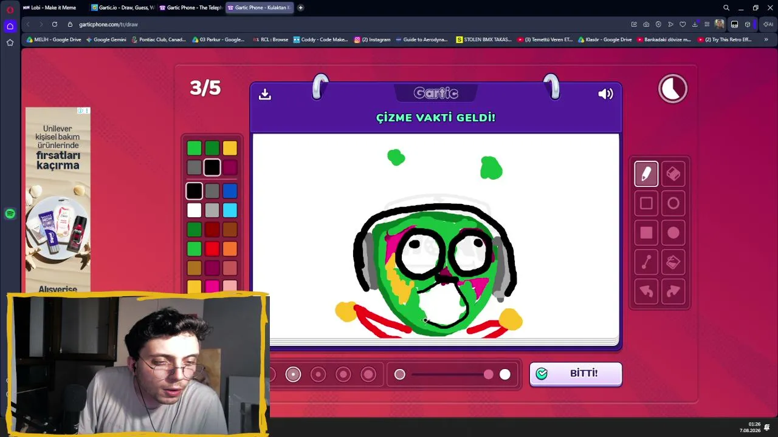Image resolution: width=778 pixels, height=437 pixels.
Task: Undo the last drawing stroke
Action: click(646, 291)
